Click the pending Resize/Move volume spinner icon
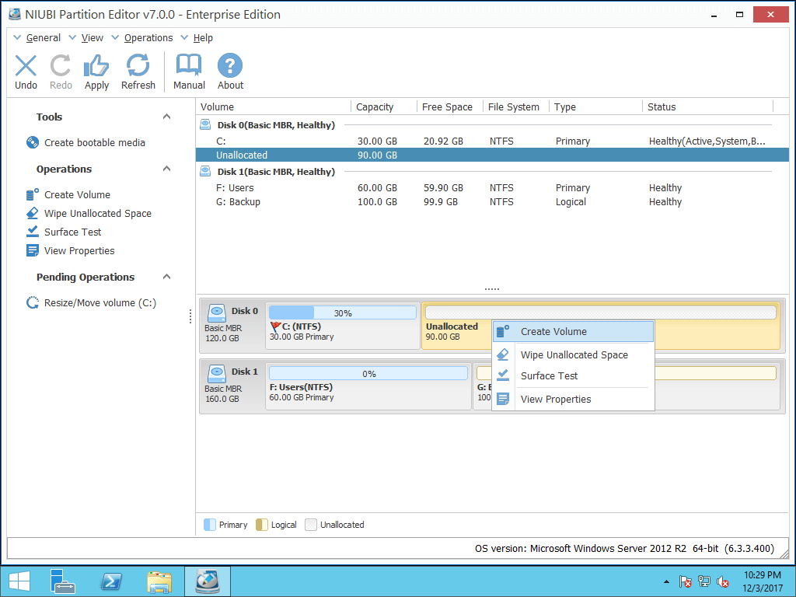796x597 pixels. [33, 302]
